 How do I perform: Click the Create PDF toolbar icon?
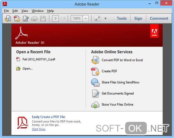point(17,19)
